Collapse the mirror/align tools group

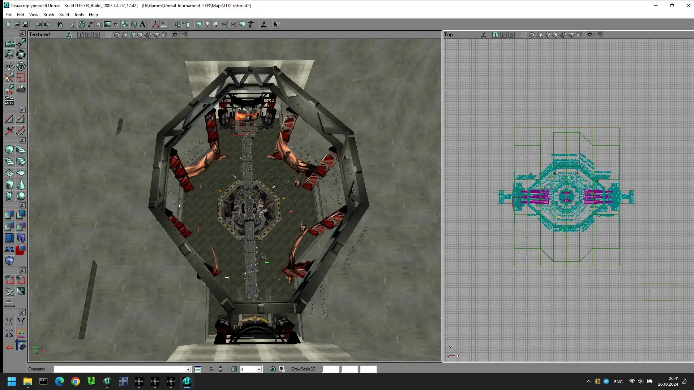coord(22,312)
